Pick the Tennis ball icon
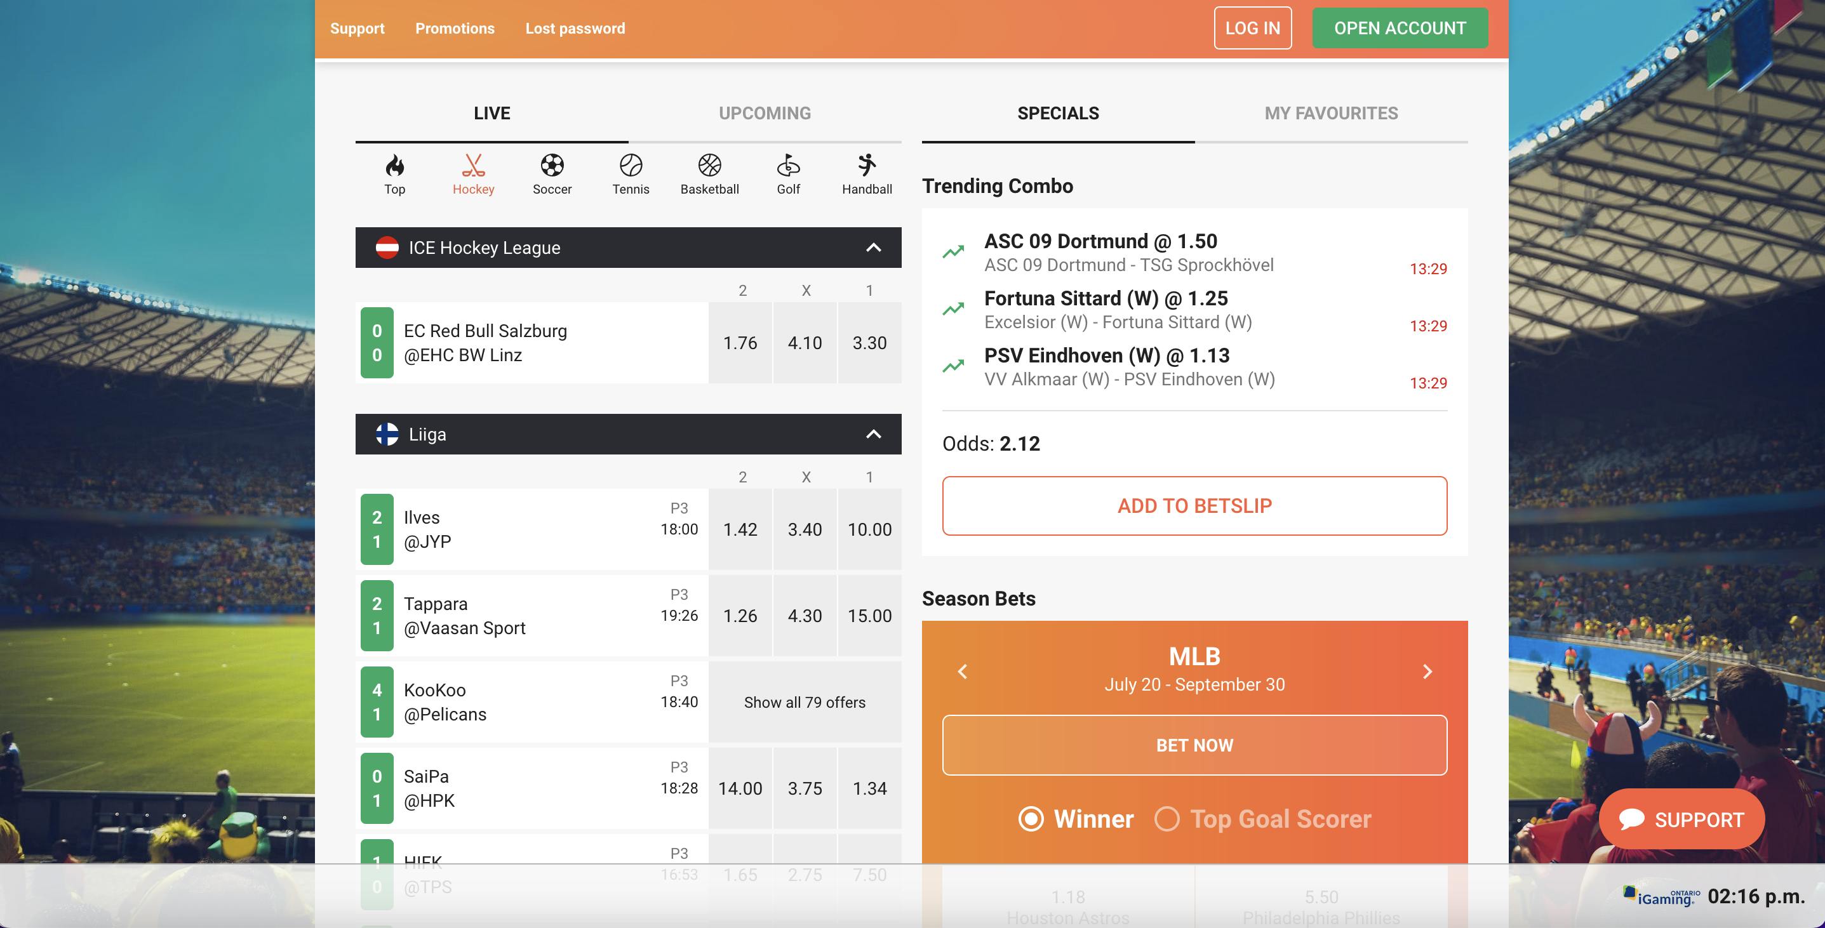The width and height of the screenshot is (1825, 928). (x=631, y=166)
